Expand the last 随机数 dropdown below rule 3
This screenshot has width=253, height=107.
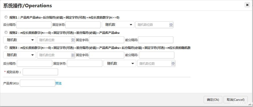tap(120, 63)
